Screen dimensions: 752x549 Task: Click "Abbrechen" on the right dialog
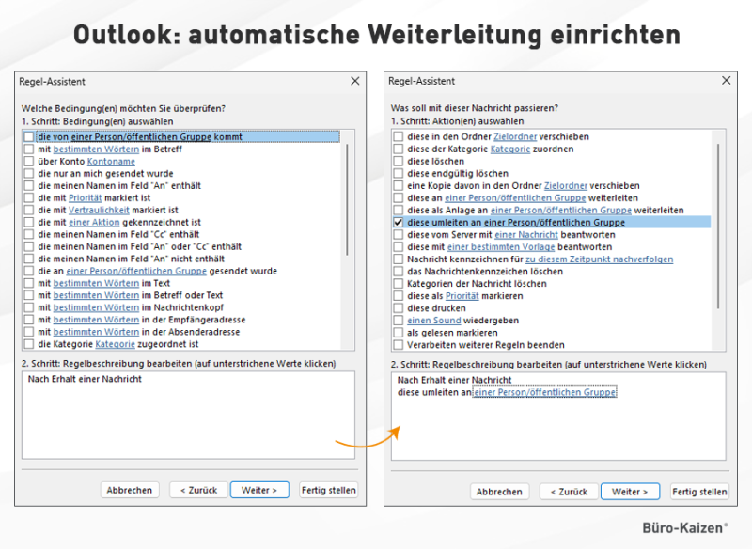coord(499,491)
